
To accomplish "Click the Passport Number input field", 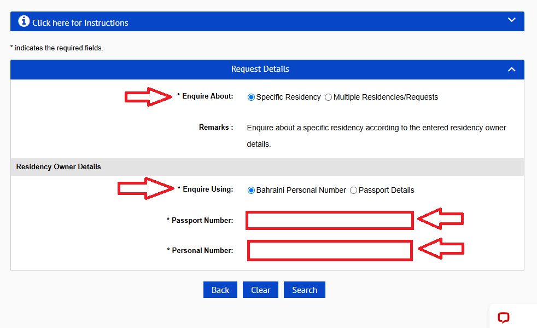I will [x=329, y=220].
